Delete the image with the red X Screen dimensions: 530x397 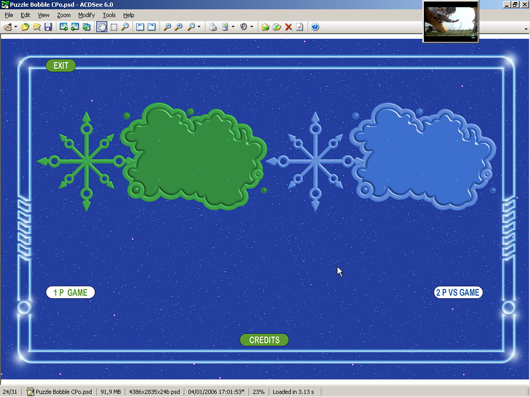click(x=288, y=27)
